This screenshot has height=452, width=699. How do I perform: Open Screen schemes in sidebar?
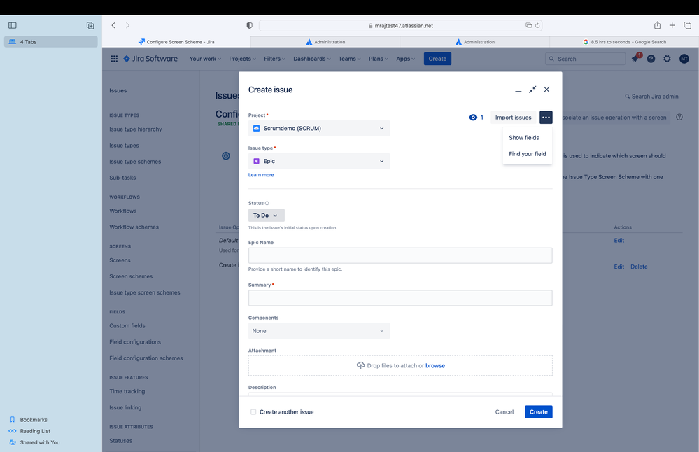(x=131, y=276)
